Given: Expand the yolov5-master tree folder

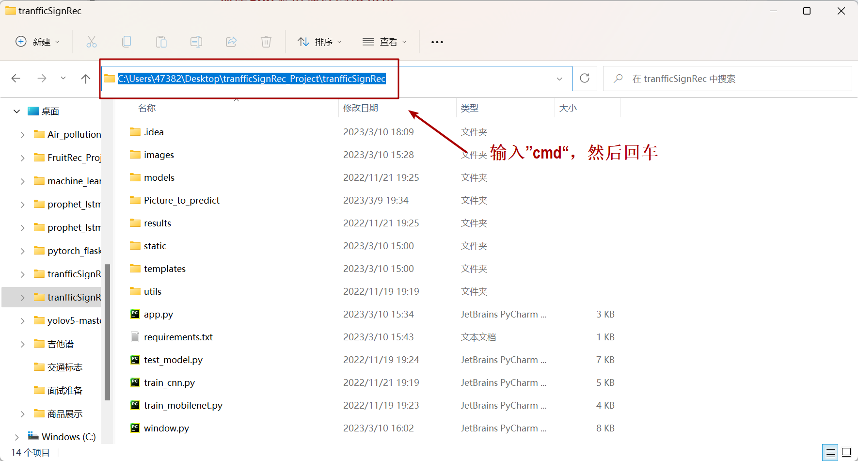Looking at the screenshot, I should (22, 321).
